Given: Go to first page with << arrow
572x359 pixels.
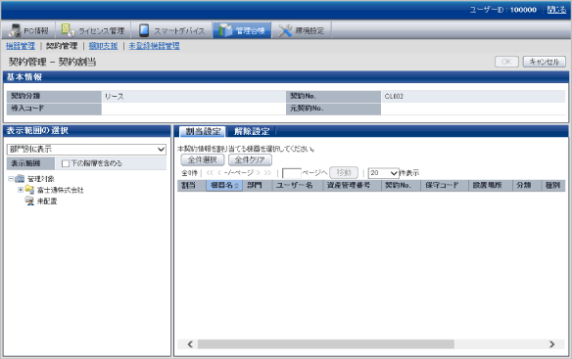Looking at the screenshot, I should (210, 173).
